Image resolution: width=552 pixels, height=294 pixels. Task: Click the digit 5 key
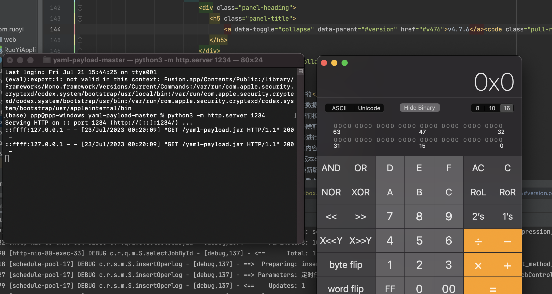[419, 241]
